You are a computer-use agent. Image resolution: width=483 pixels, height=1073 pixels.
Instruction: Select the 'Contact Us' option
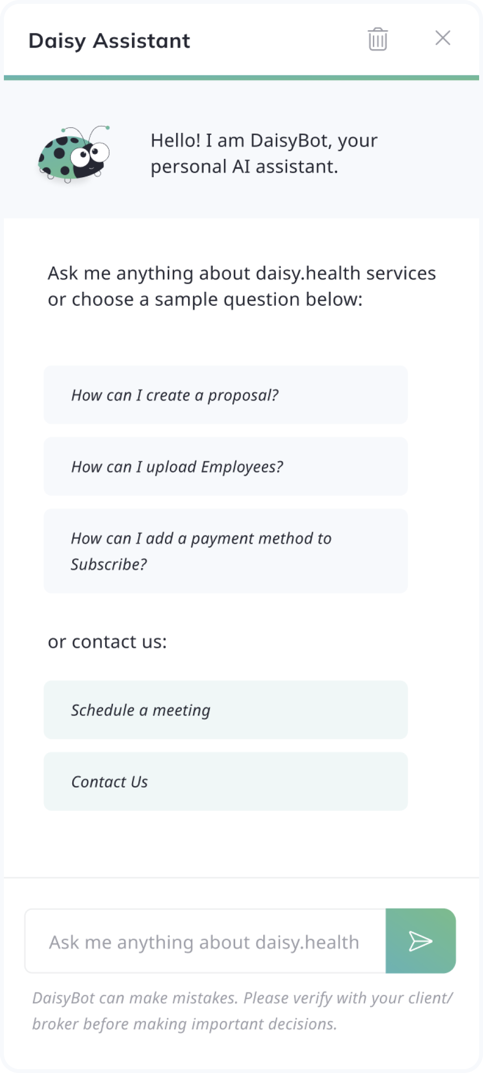(225, 781)
